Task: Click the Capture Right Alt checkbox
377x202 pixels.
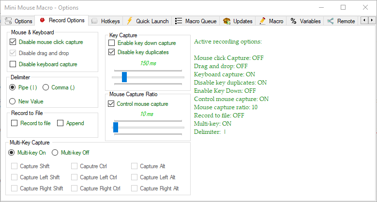Action: 134,188
